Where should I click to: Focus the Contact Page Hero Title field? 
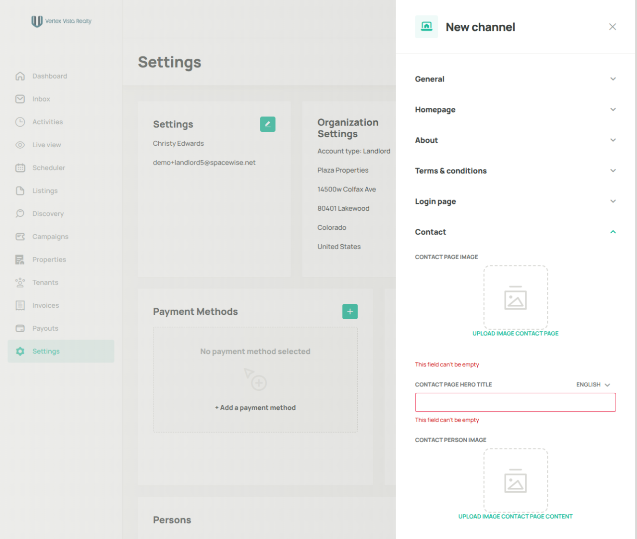[x=516, y=402]
